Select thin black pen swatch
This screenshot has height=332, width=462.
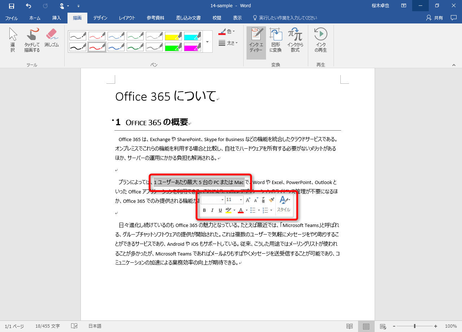pos(78,36)
